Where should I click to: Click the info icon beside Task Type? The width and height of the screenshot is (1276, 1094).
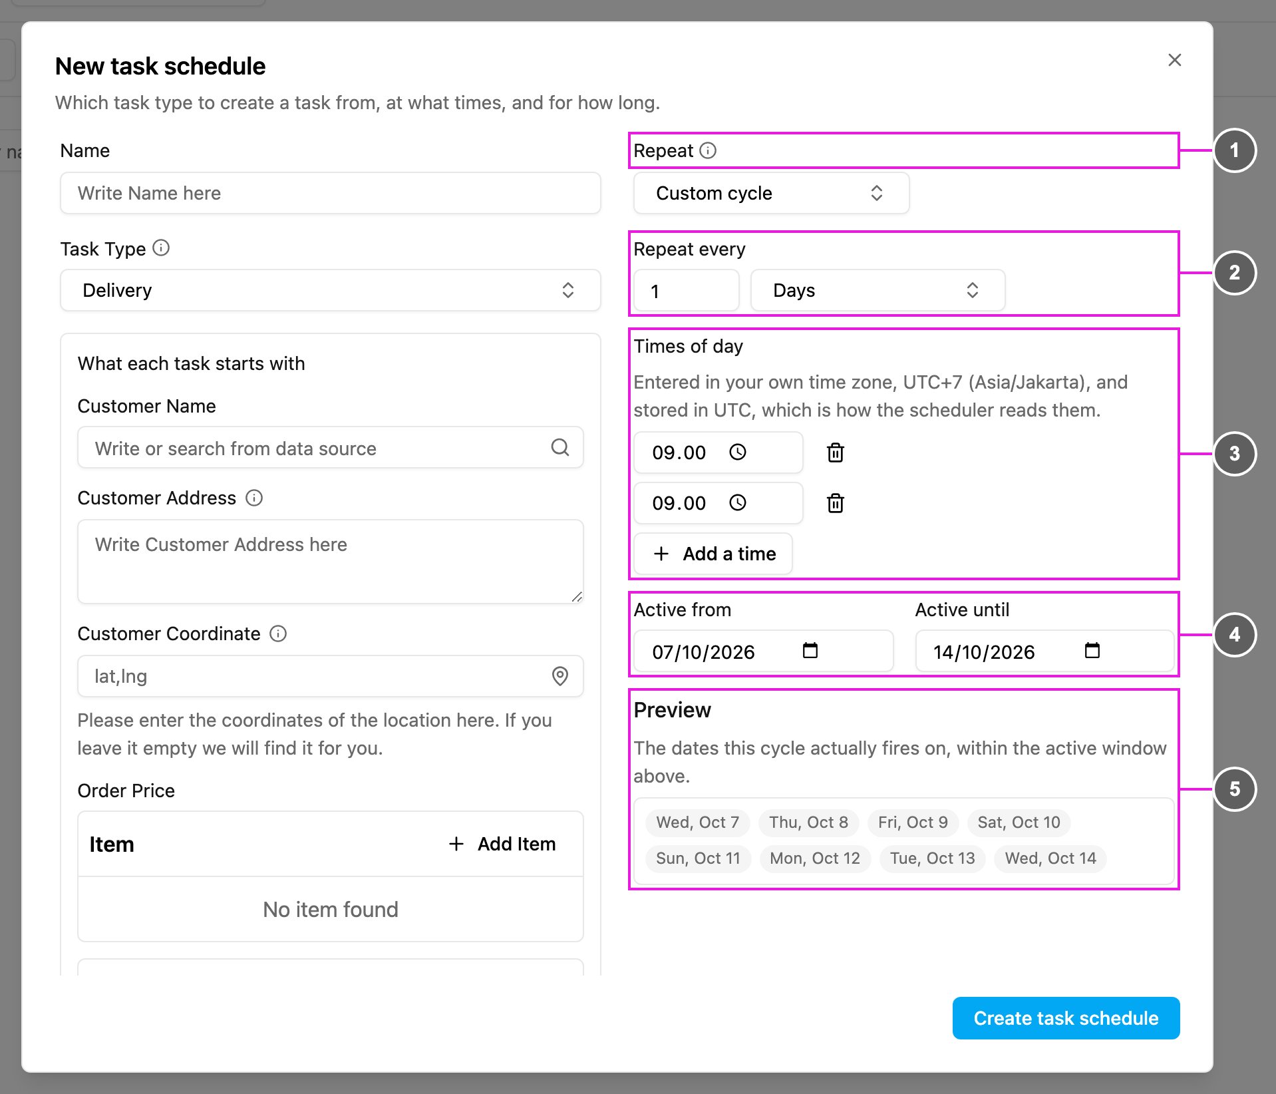pos(161,248)
